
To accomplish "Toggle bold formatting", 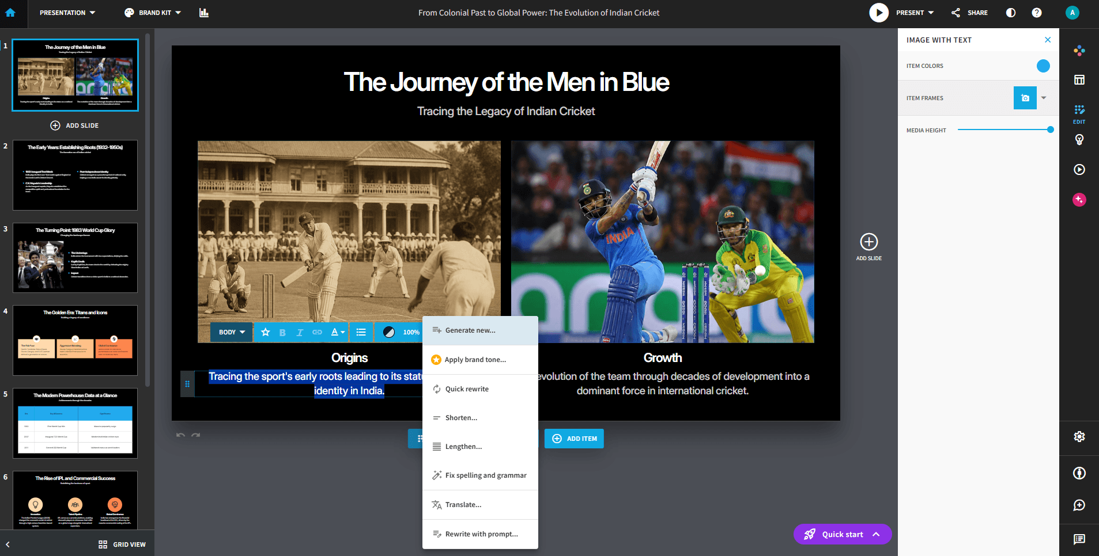I will [282, 332].
